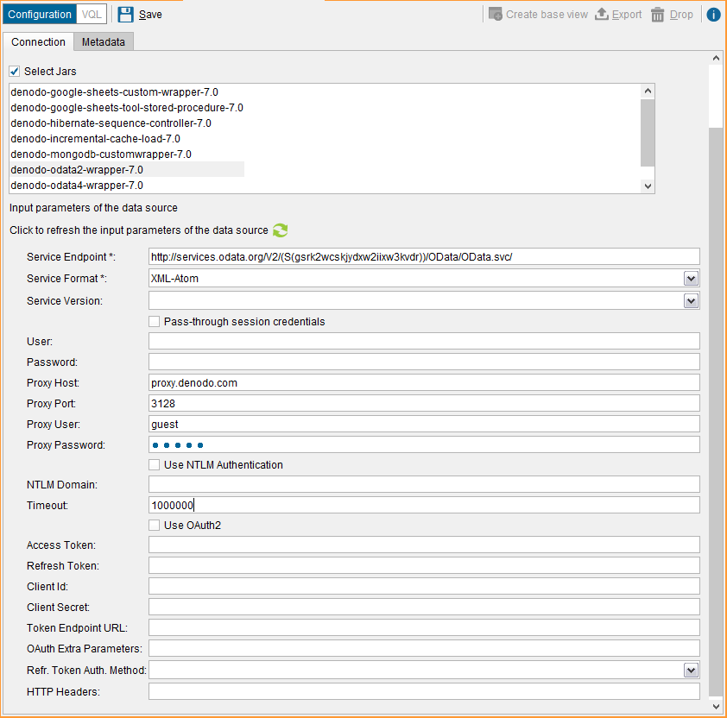Image resolution: width=727 pixels, height=718 pixels.
Task: Switch to the Metadata tab
Action: pos(104,41)
